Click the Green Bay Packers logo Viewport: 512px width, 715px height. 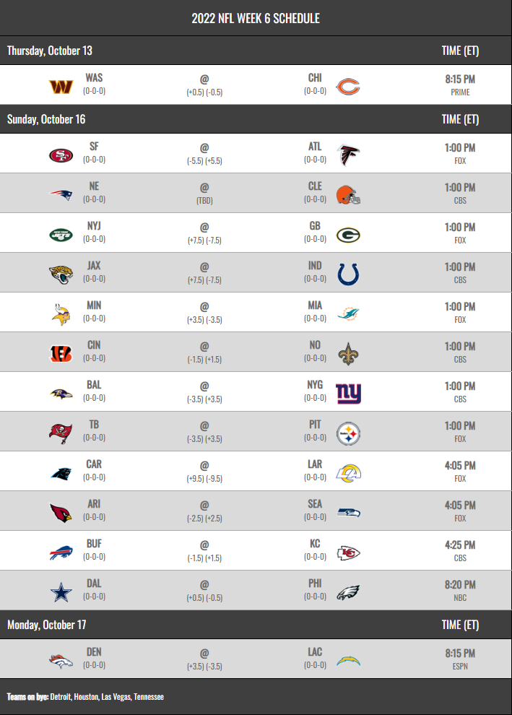click(x=348, y=235)
